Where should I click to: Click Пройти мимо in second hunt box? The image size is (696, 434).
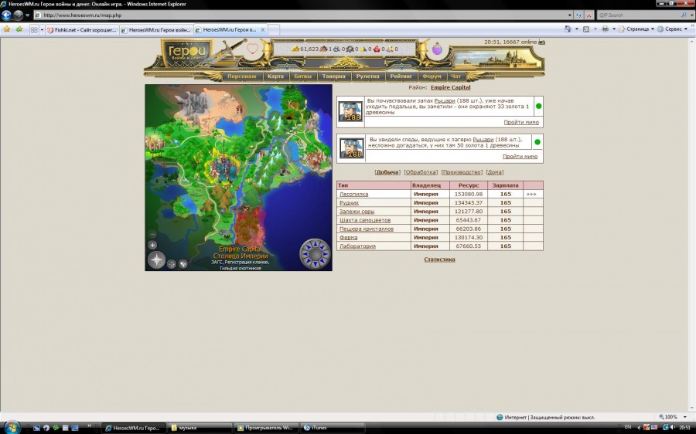pos(520,157)
